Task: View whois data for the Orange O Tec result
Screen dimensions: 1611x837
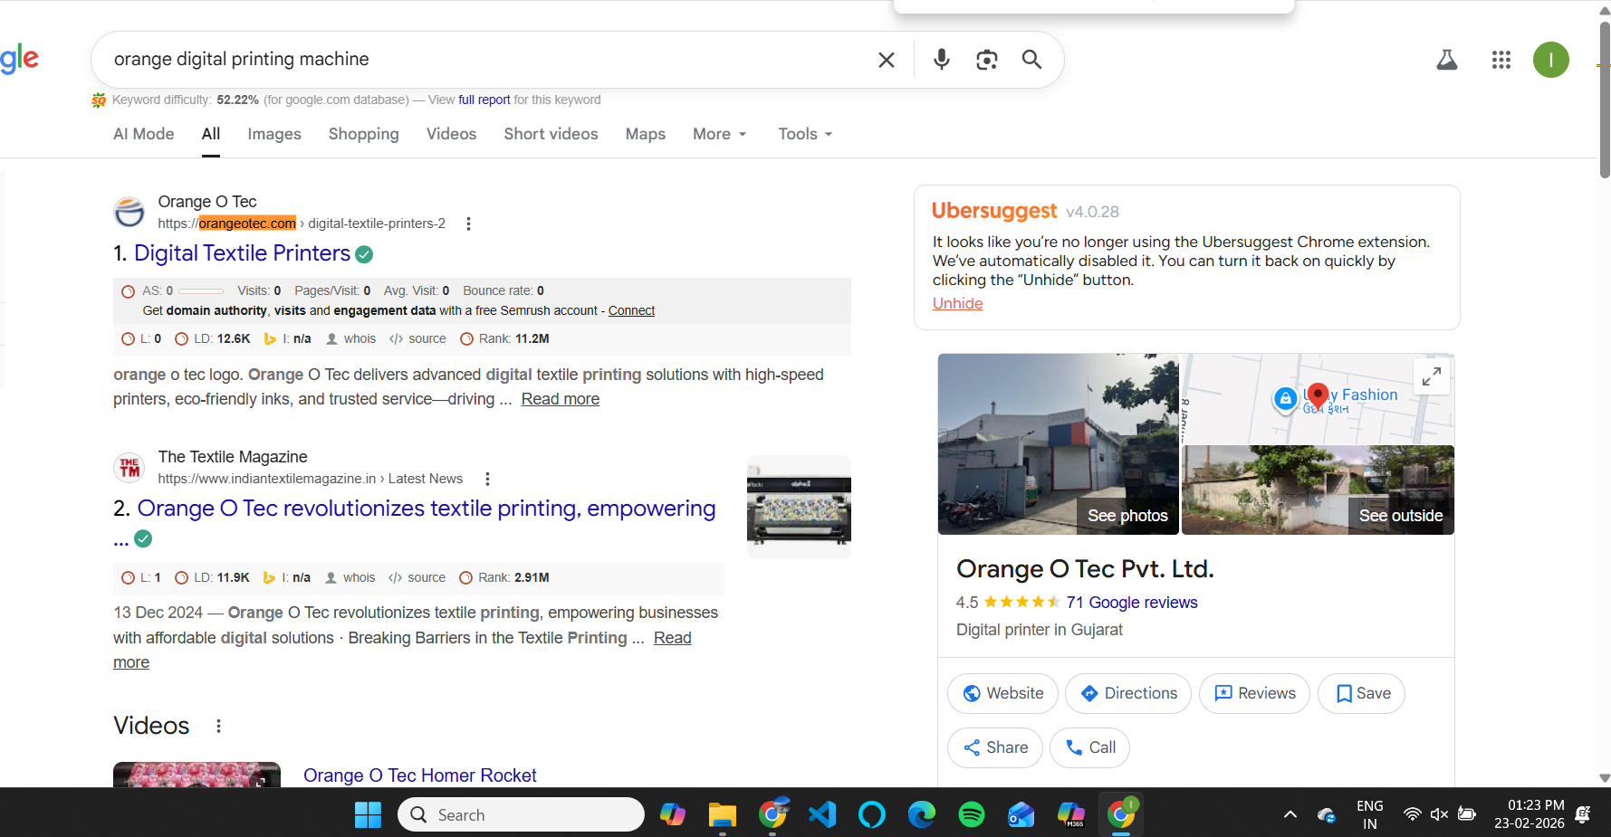Action: (x=360, y=338)
